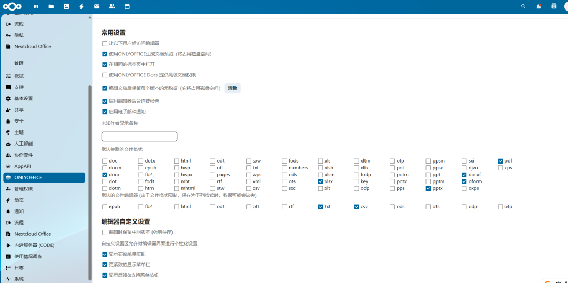Toggle the docxf format checkbox

(x=464, y=175)
